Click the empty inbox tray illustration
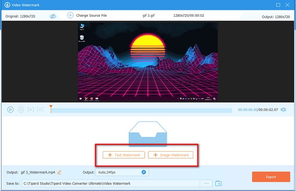 [148, 134]
